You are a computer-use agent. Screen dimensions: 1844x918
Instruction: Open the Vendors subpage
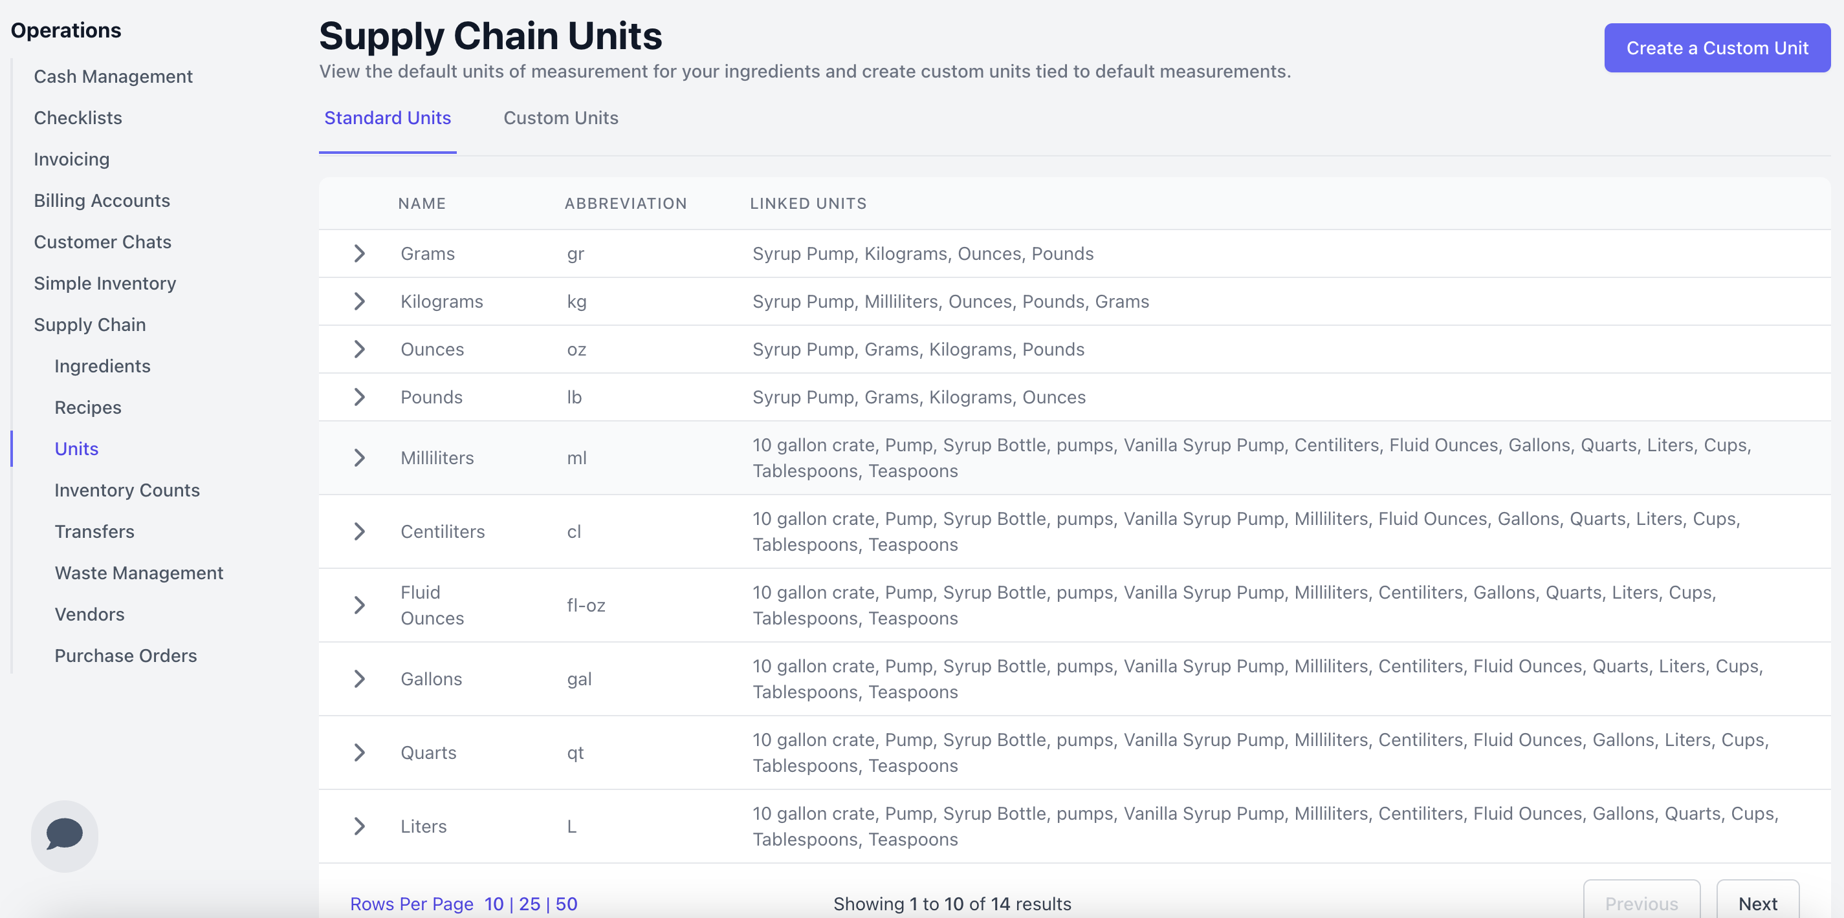(x=89, y=615)
